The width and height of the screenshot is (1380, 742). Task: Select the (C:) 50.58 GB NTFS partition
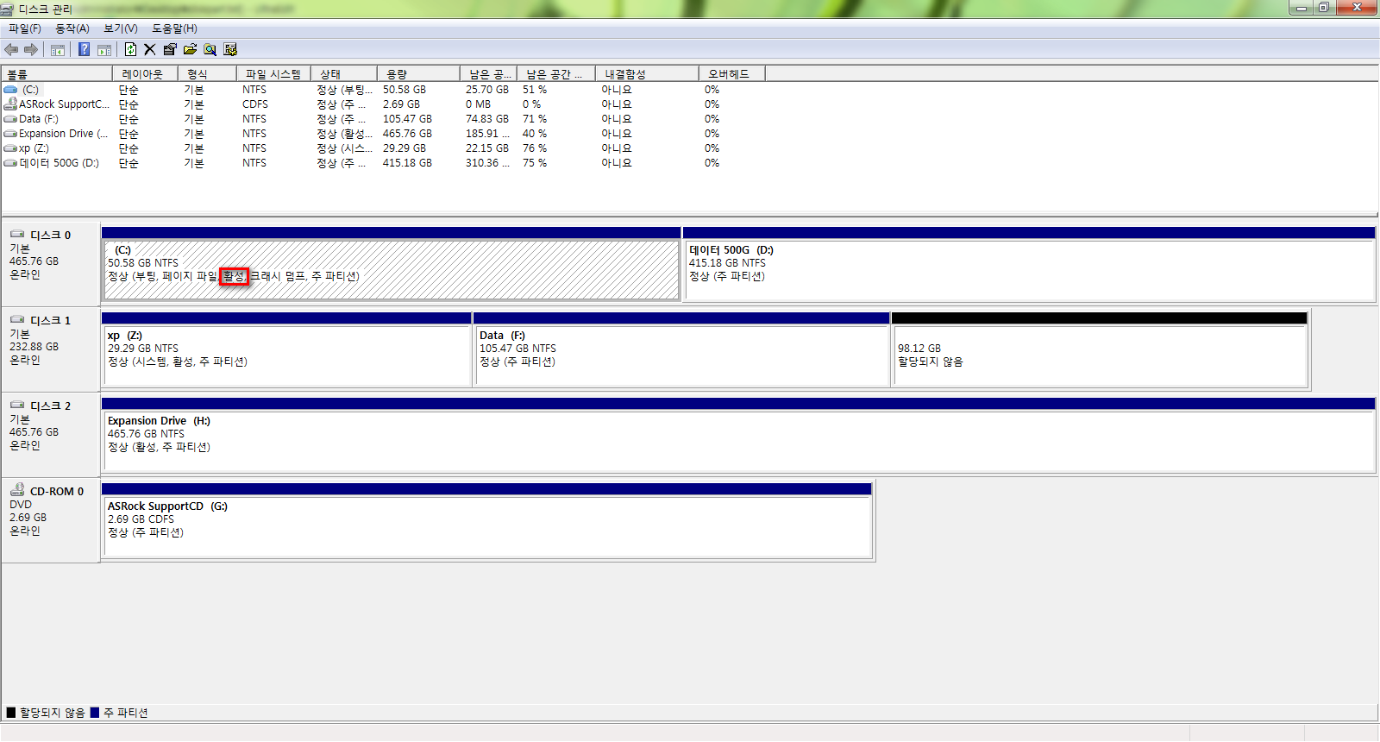(x=391, y=264)
